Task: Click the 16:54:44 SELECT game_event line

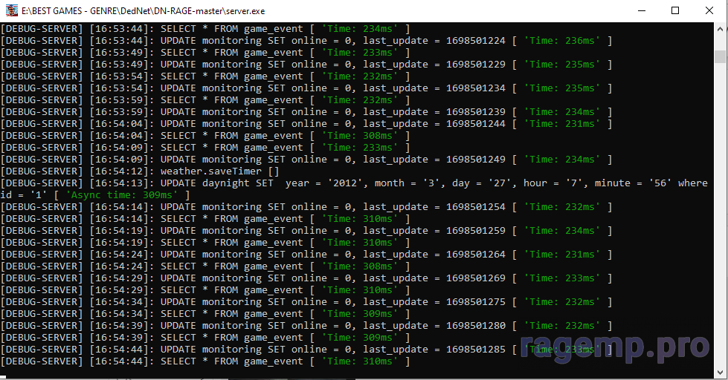Action: pos(205,361)
